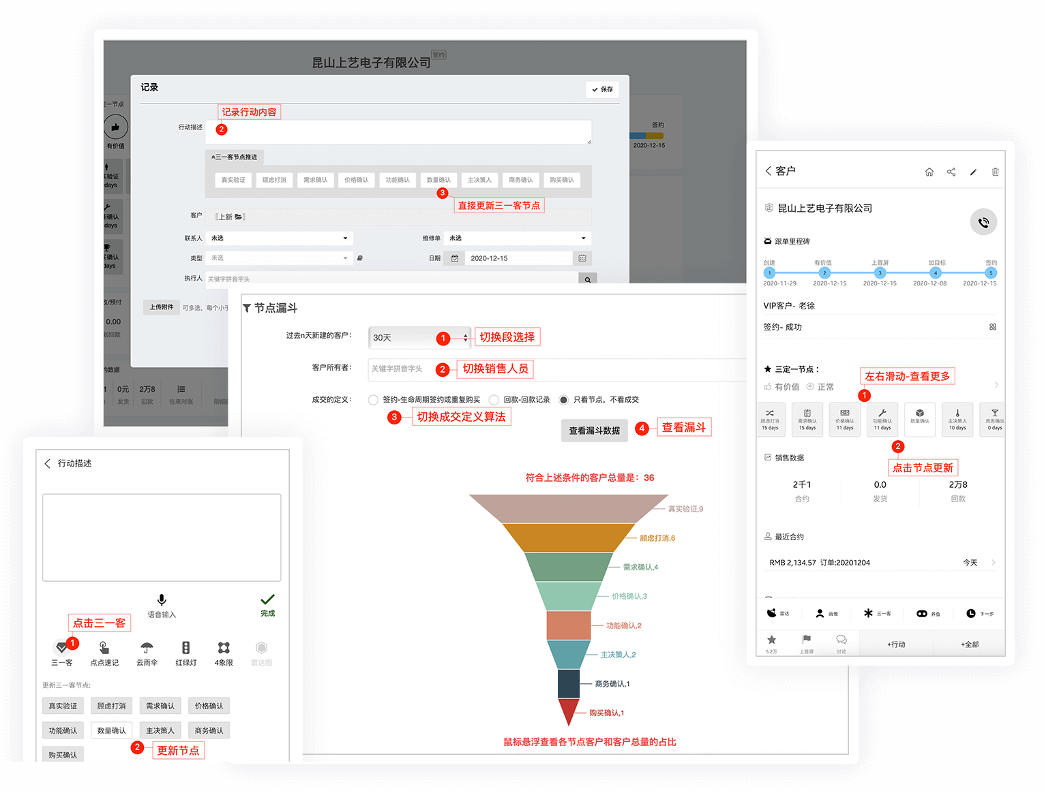Call customer using the phone icon
1044x793 pixels.
click(983, 222)
